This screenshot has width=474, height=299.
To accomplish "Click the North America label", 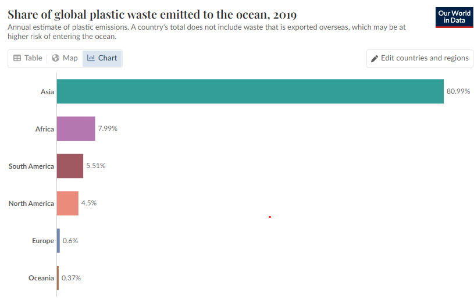I will coord(31,204).
